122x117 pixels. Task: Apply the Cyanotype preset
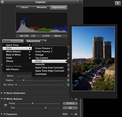pyautogui.click(x=50, y=74)
